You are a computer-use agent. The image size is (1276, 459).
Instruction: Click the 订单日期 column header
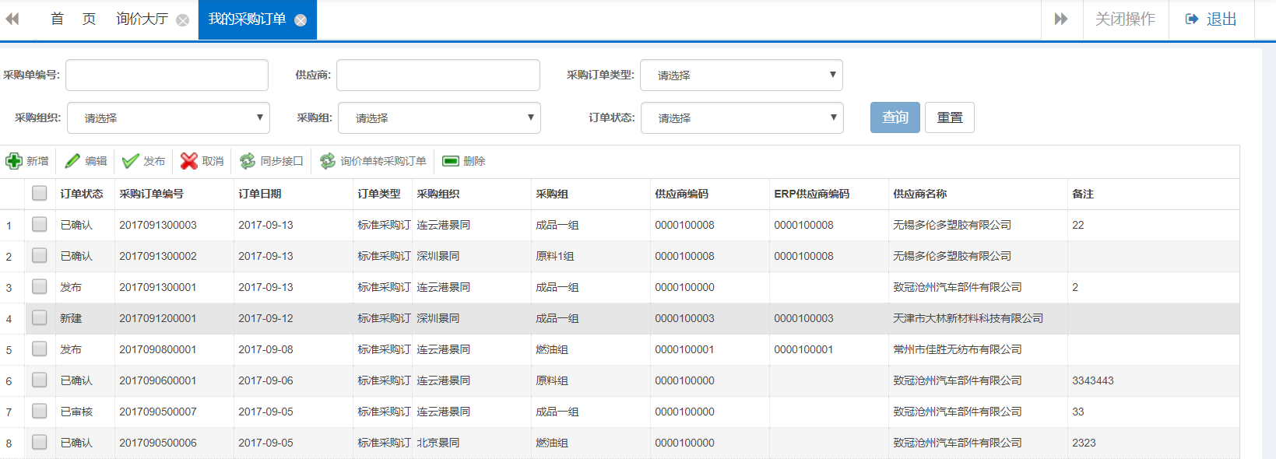[x=260, y=194]
